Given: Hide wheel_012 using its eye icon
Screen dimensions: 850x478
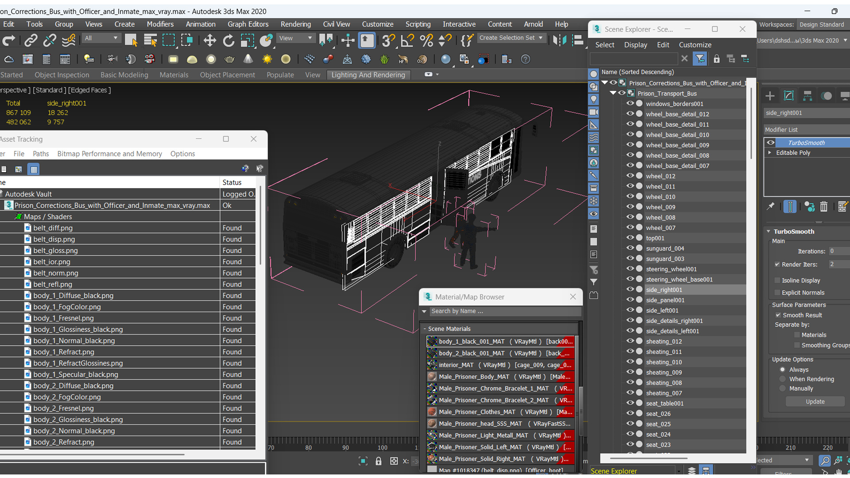Looking at the screenshot, I should click(x=630, y=176).
